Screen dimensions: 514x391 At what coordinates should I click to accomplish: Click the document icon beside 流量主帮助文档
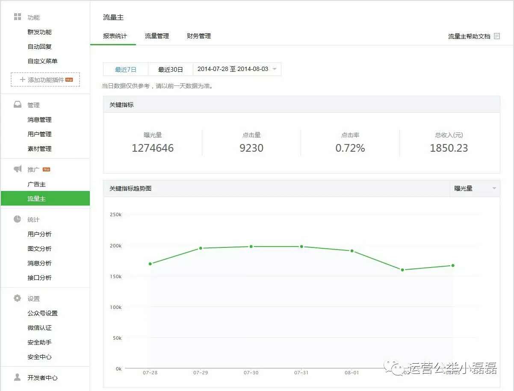(496, 36)
